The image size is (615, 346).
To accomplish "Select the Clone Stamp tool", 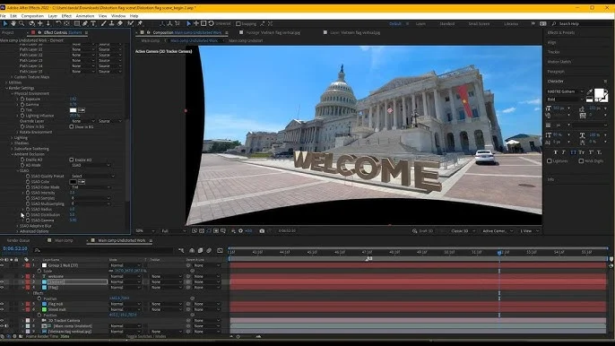I will click(x=112, y=23).
